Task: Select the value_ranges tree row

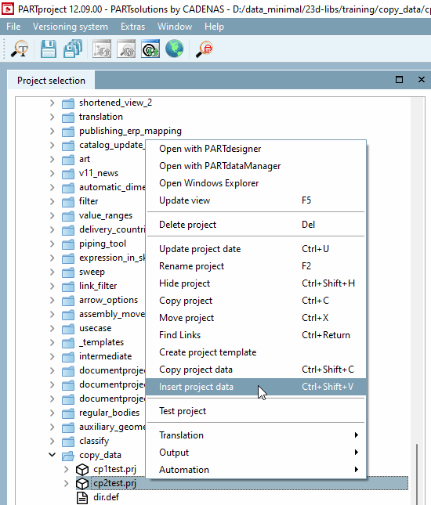Action: point(106,215)
